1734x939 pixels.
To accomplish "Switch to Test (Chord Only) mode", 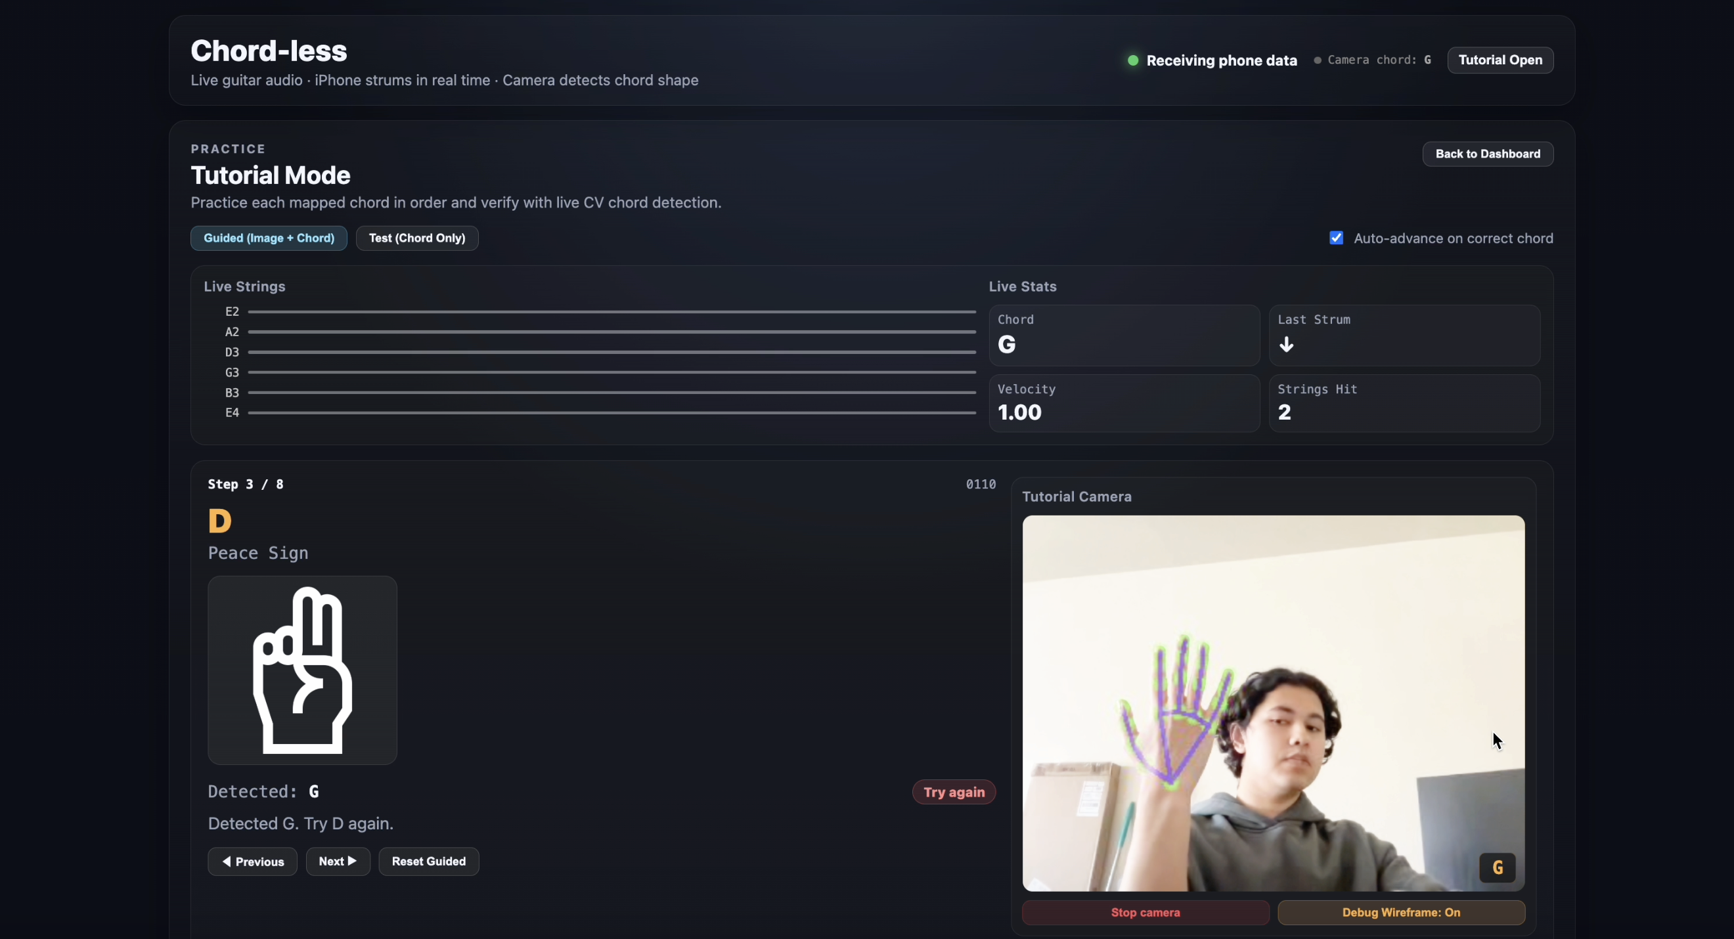I will coord(416,238).
